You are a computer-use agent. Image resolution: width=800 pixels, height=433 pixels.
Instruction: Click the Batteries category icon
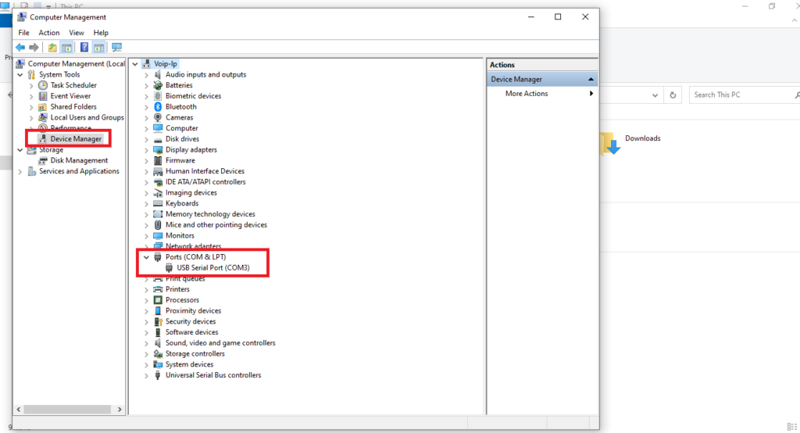click(x=158, y=85)
